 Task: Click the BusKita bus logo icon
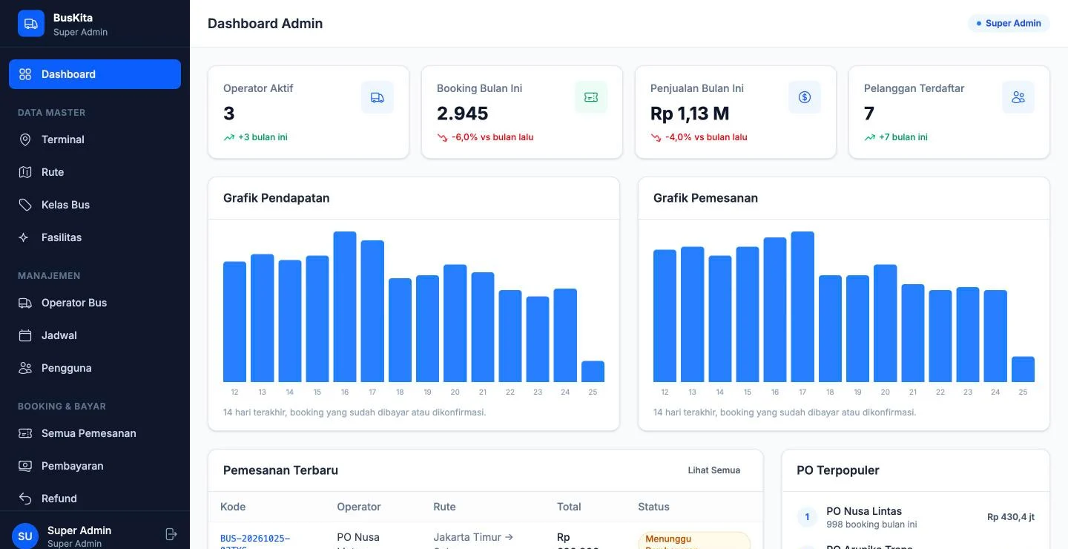tap(30, 24)
